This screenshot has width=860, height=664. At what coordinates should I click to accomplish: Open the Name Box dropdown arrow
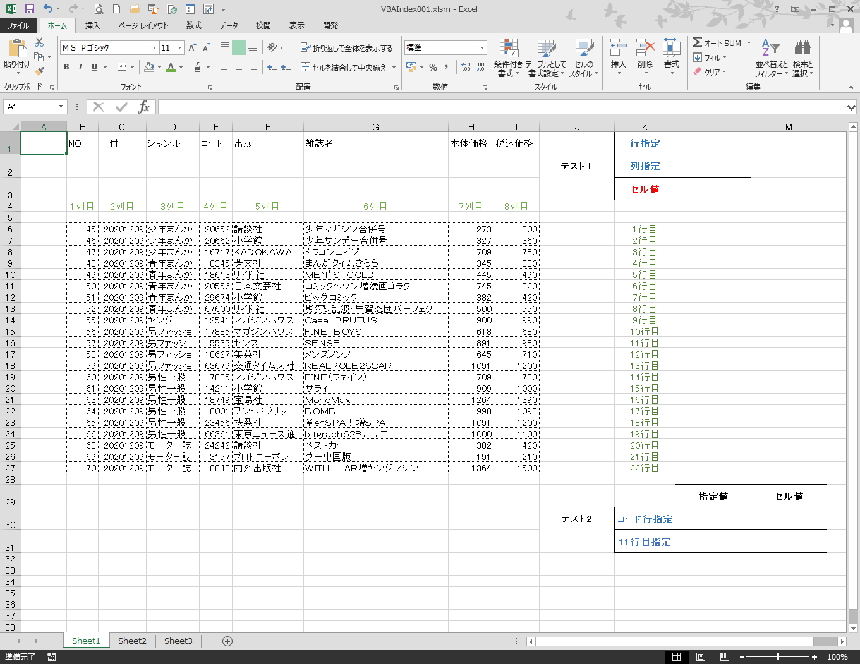click(x=61, y=107)
